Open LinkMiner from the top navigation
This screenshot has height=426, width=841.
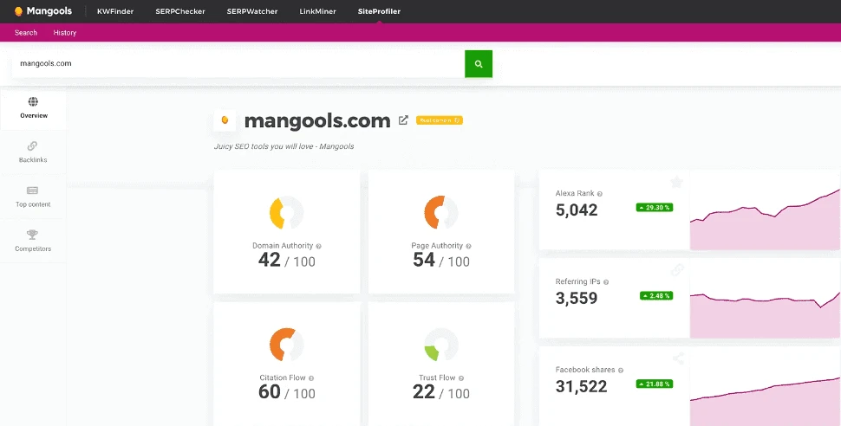(317, 11)
